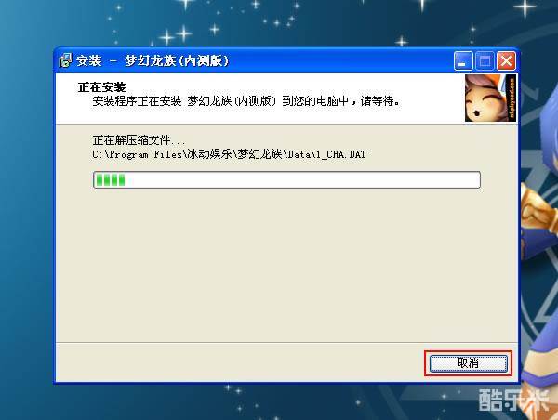Click the empty part of the progress bar
Screen dimensions: 558x420
pos(302,180)
